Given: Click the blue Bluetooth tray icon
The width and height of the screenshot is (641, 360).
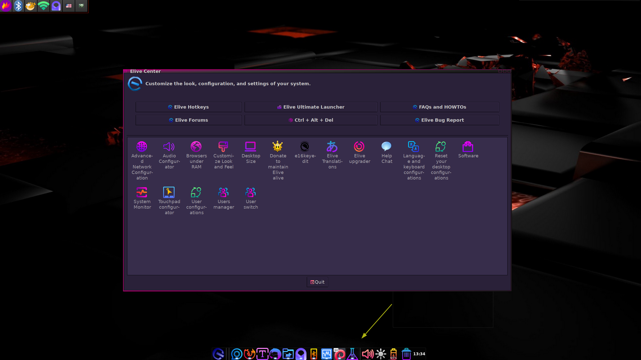Looking at the screenshot, I should click(x=18, y=6).
